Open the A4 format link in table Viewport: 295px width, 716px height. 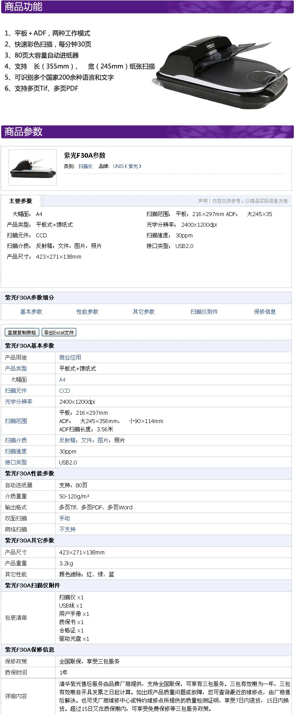click(x=62, y=380)
